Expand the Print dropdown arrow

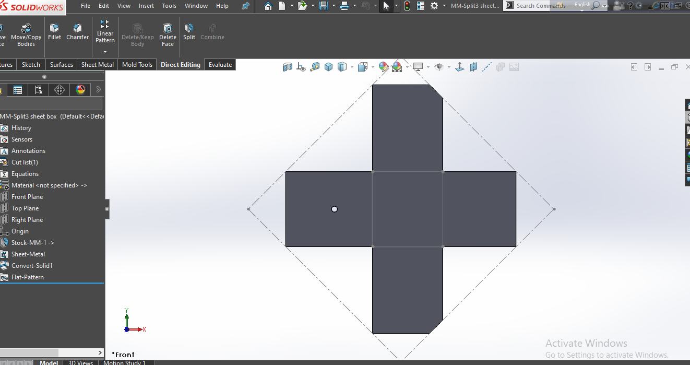point(353,6)
